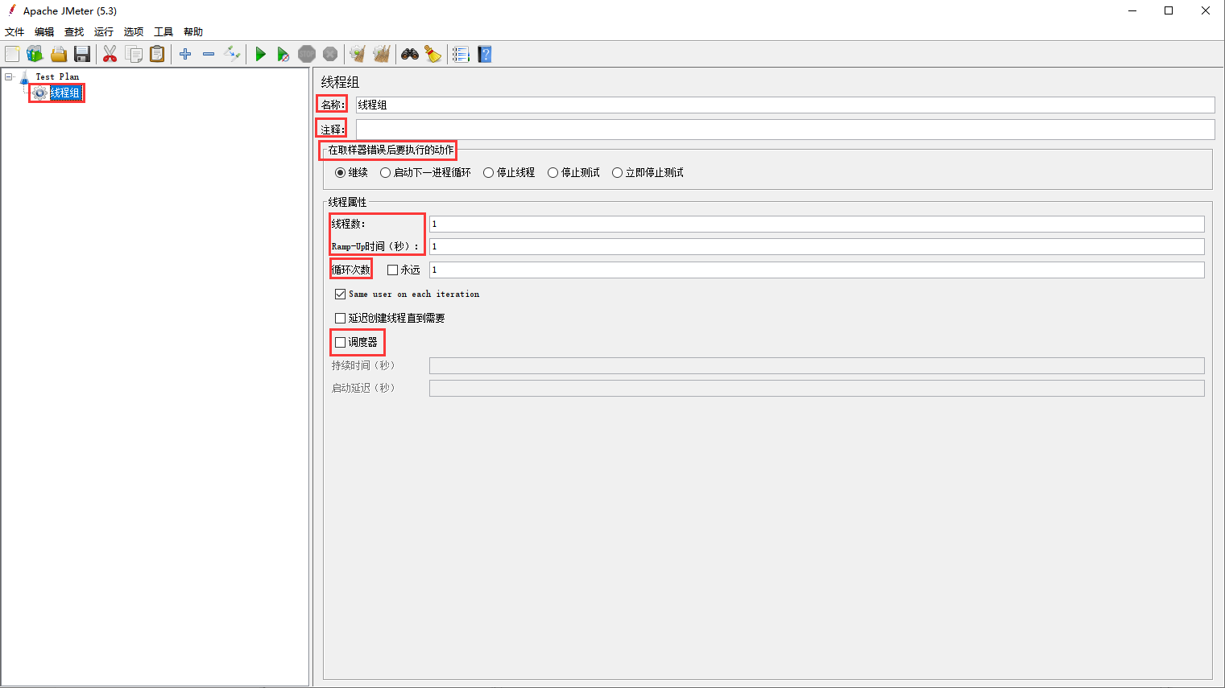Click the Open file folder icon
Viewport: 1225px width, 688px height.
tap(59, 54)
